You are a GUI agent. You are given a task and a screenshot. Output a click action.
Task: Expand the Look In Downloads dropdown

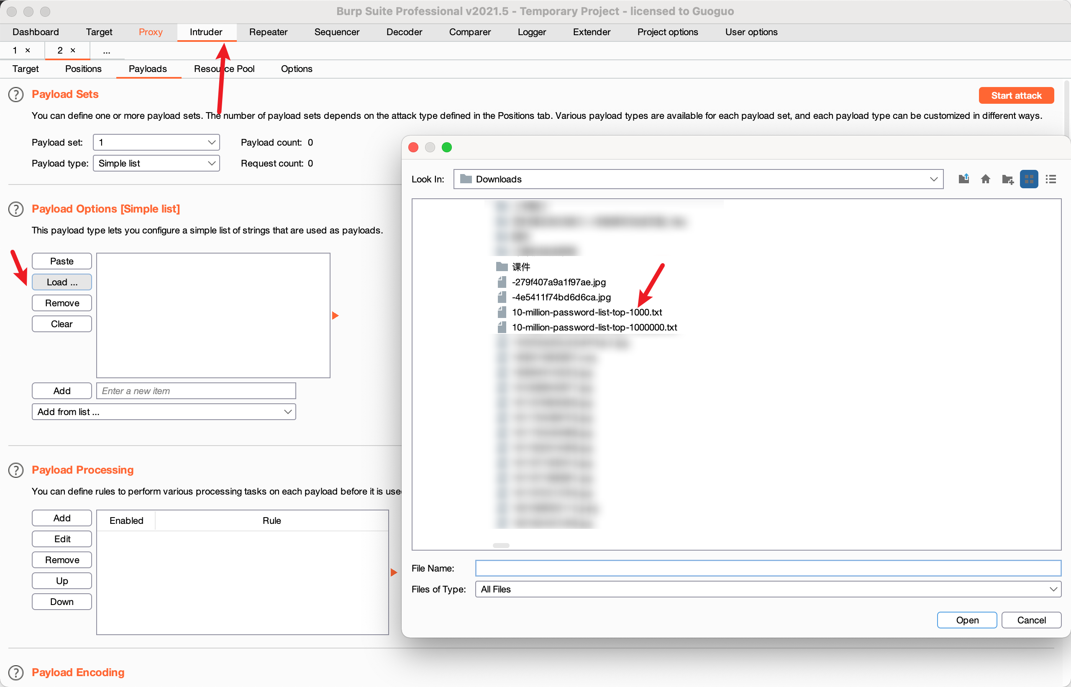(933, 179)
